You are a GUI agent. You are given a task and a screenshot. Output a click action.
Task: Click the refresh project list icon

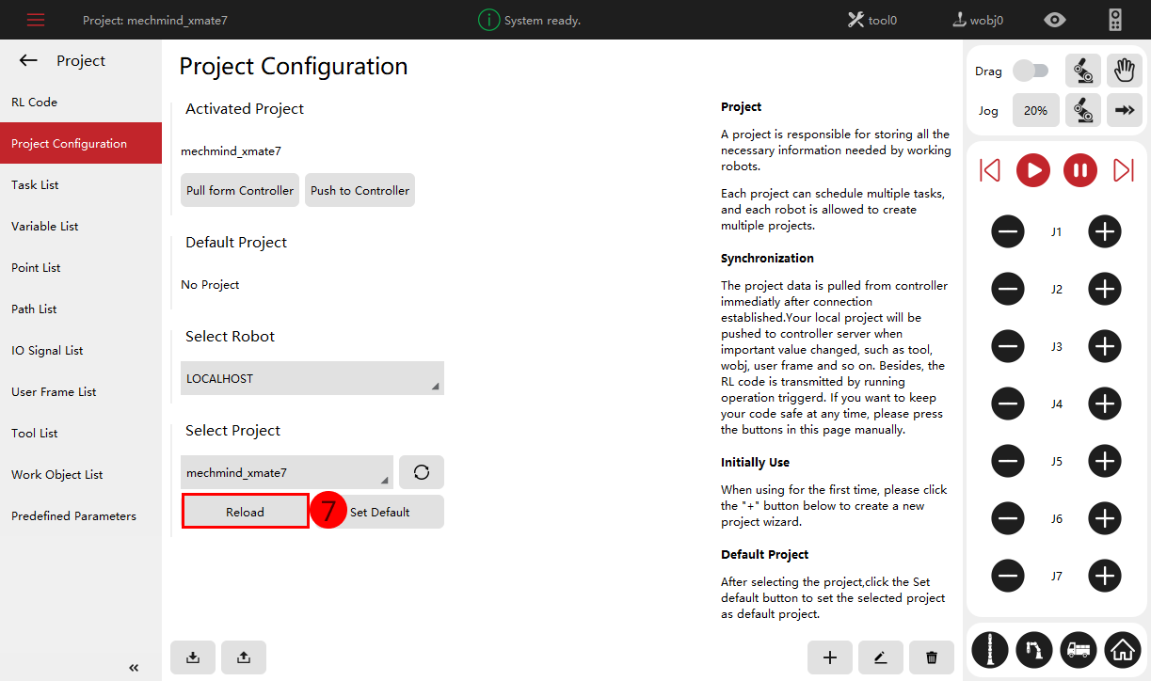coord(421,472)
